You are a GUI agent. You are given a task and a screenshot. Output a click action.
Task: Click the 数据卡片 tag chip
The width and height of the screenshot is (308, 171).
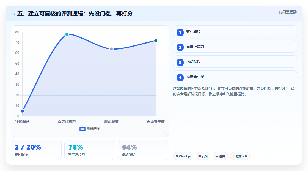click(240, 156)
